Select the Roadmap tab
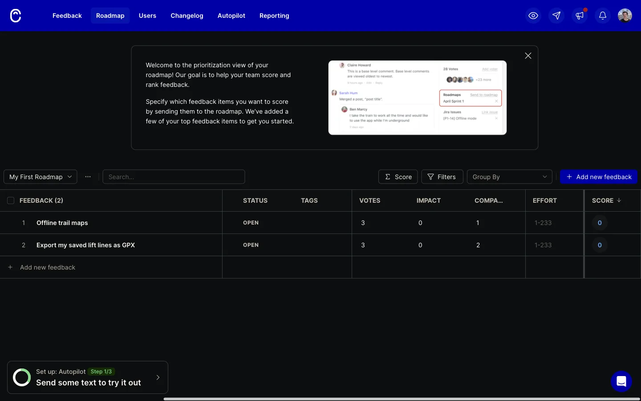Screen dimensions: 641x401 click(110, 16)
